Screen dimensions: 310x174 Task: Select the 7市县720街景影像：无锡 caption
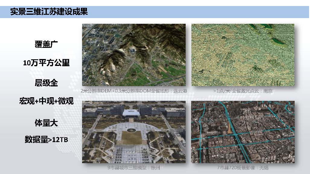pos(242,168)
